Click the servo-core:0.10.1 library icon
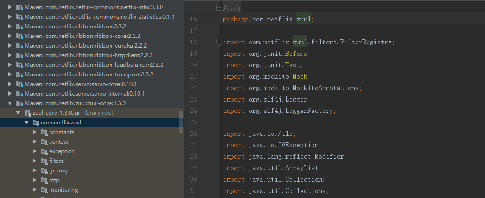 19,84
